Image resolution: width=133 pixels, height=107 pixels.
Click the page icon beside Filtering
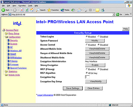tap(9, 61)
